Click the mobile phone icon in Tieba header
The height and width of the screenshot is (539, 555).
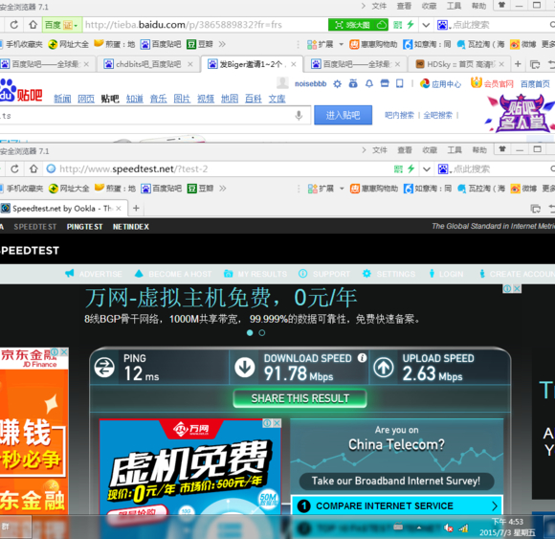pos(400,83)
